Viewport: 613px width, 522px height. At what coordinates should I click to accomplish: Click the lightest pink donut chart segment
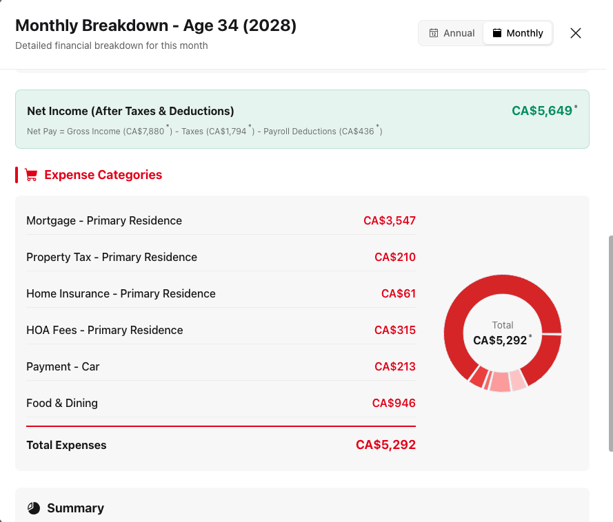[517, 379]
